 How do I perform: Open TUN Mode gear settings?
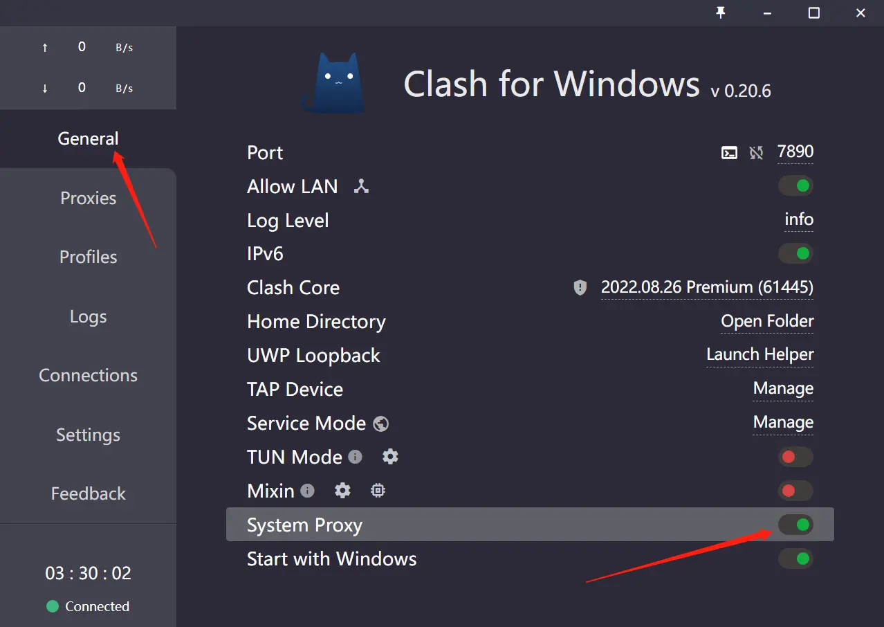click(x=390, y=457)
